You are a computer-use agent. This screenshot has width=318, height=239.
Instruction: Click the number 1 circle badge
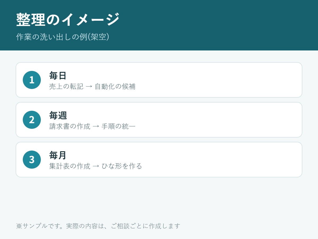pyautogui.click(x=32, y=80)
